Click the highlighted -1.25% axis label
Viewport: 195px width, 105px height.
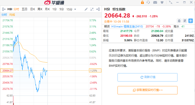click(x=95, y=71)
